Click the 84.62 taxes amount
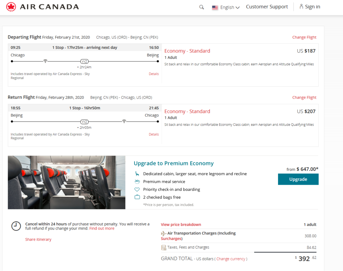Image resolution: width=343 pixels, height=271 pixels. point(312,248)
